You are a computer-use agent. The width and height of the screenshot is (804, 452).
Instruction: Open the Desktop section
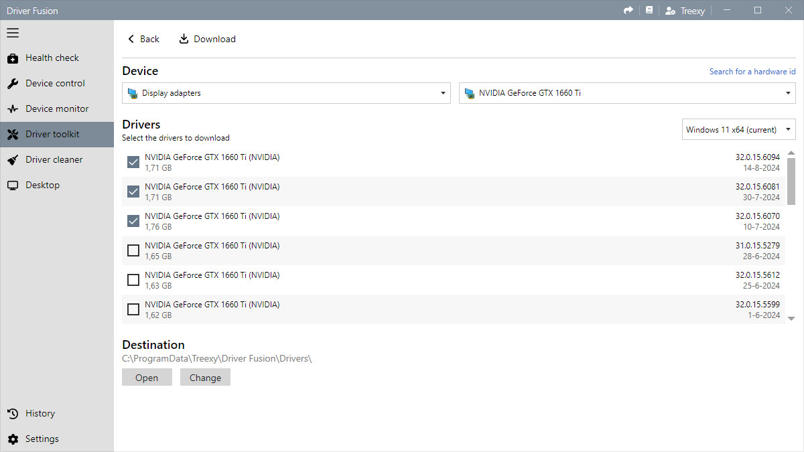click(57, 185)
